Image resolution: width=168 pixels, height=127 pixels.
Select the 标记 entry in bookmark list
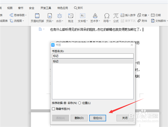click(x=93, y=61)
